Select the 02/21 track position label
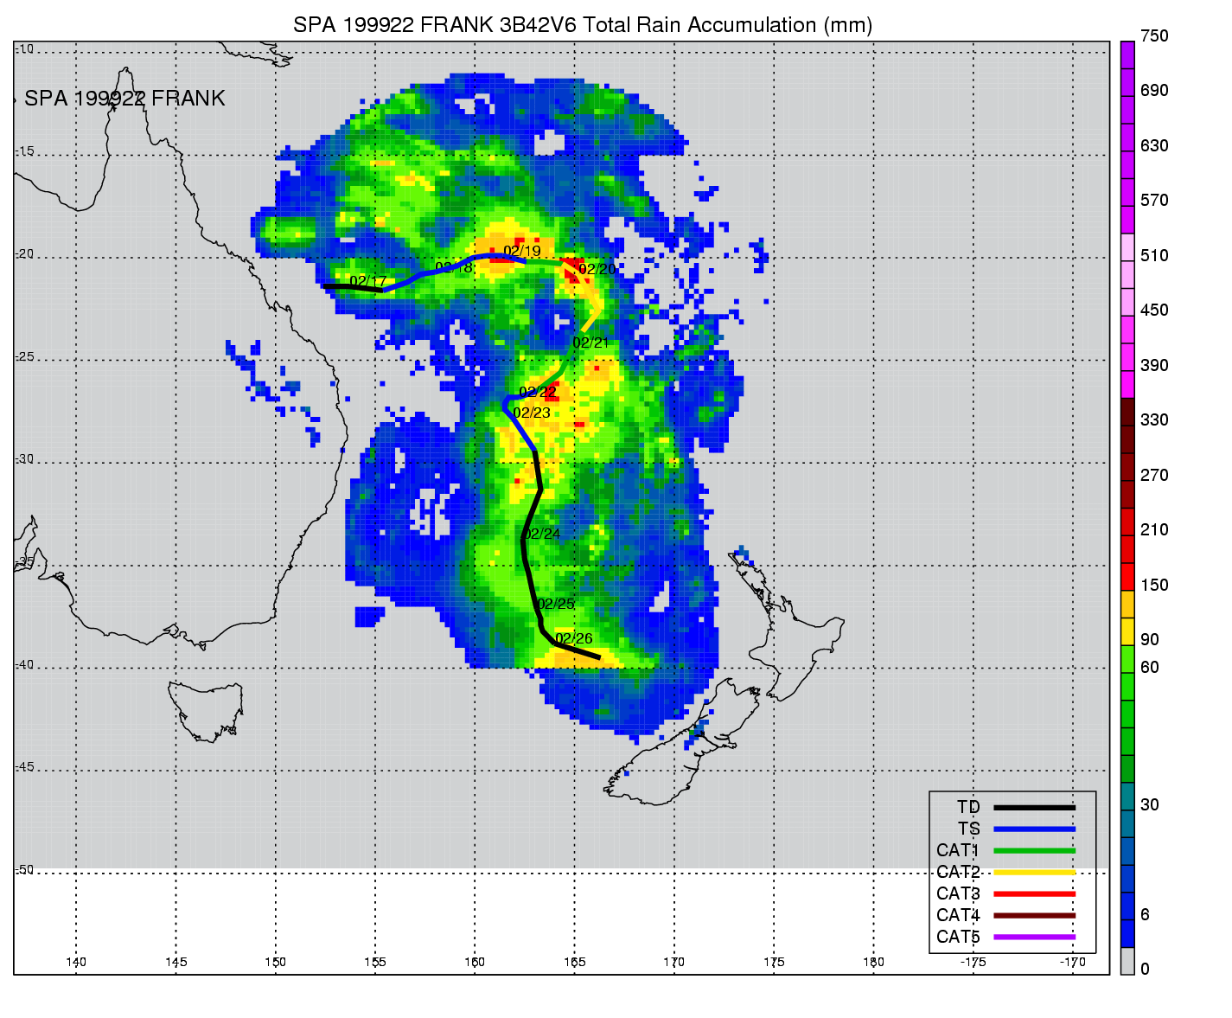The width and height of the screenshot is (1232, 1018). coord(590,343)
